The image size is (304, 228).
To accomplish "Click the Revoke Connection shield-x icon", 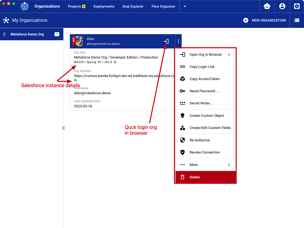I will tap(182, 152).
